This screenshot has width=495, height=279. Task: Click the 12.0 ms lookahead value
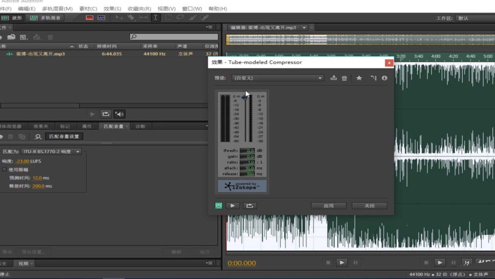point(37,178)
